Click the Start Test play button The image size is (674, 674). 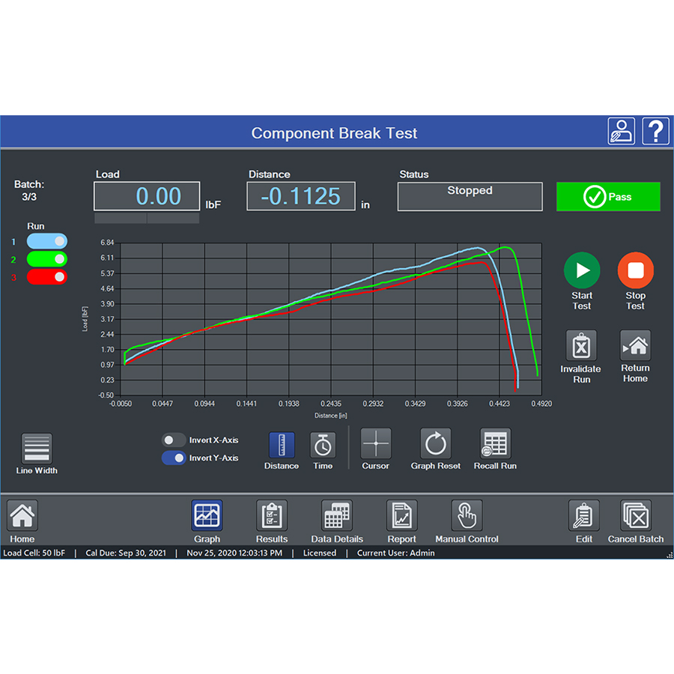click(x=582, y=270)
